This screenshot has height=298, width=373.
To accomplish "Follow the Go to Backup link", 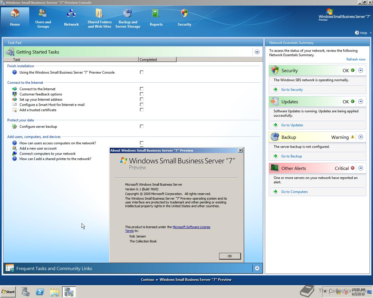I will (291, 156).
